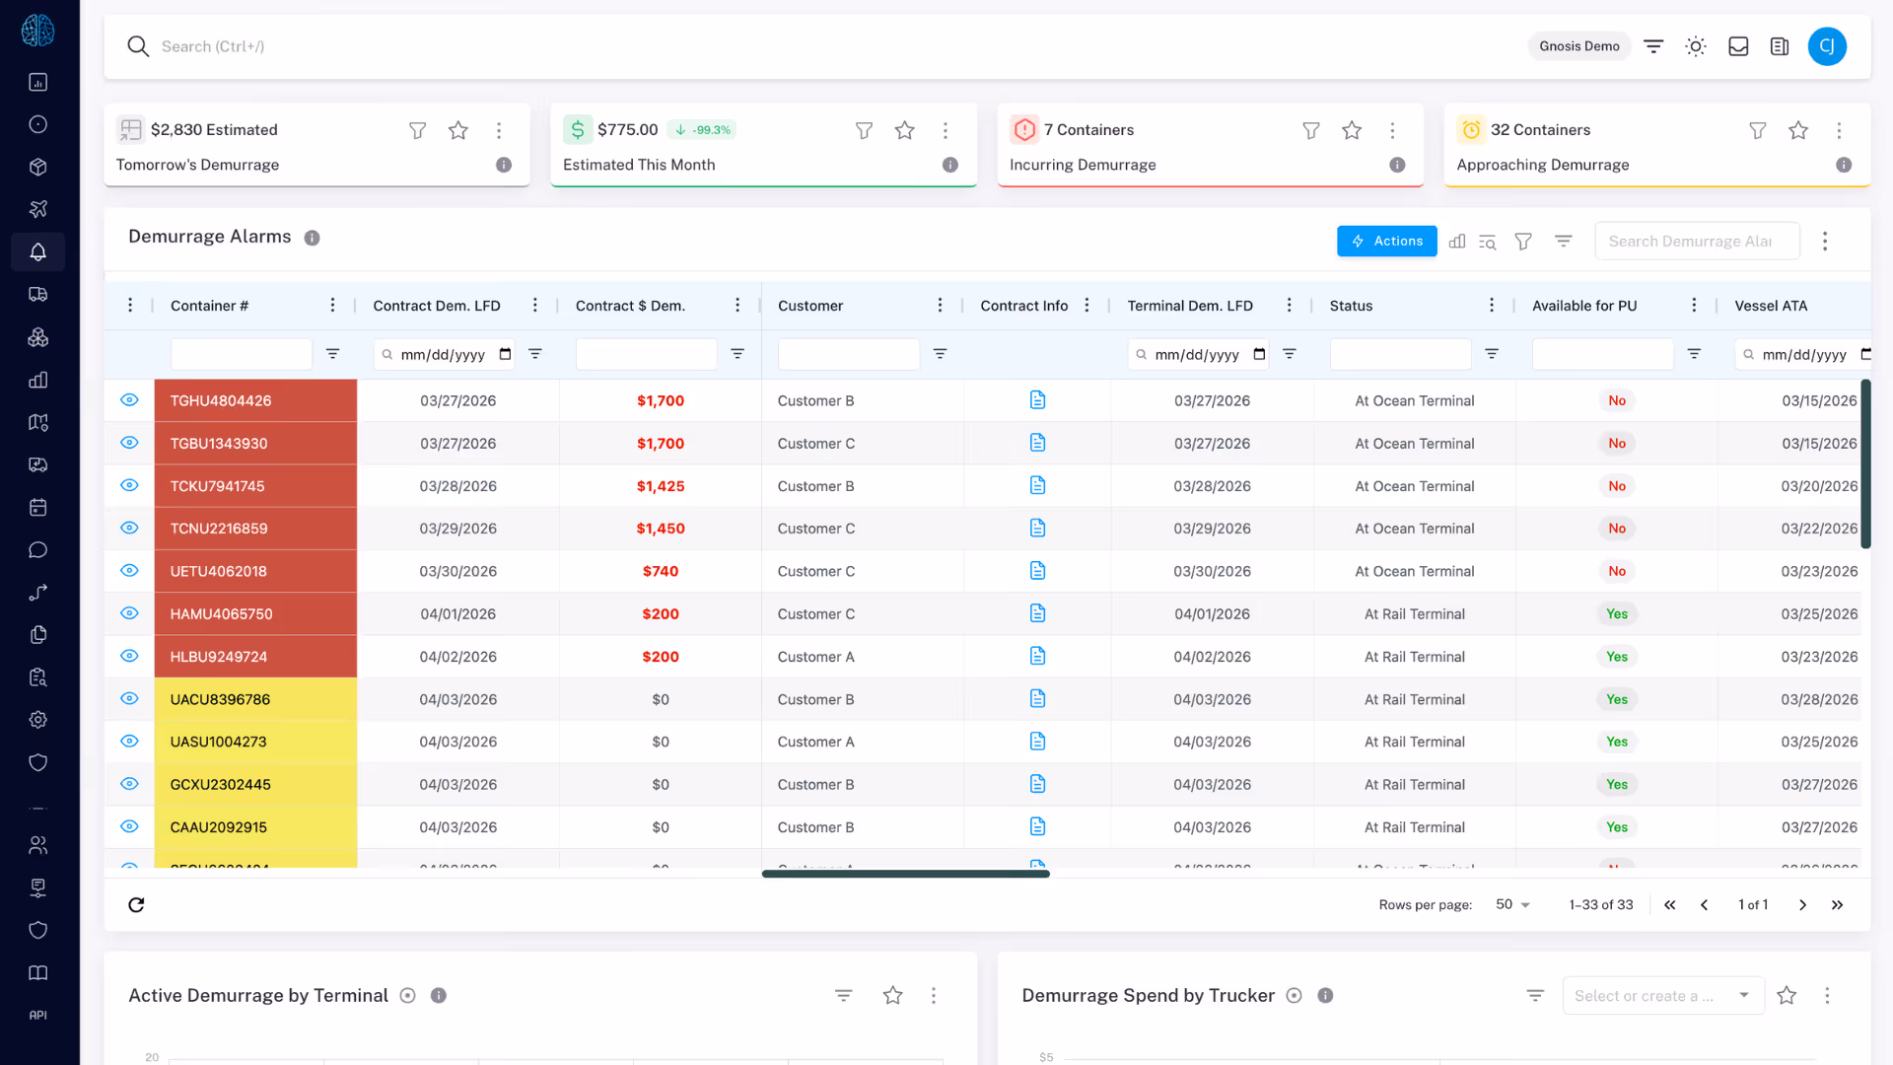Viewport: 1893px width, 1065px height.
Task: Open Available for PU column menu
Action: pyautogui.click(x=1694, y=305)
